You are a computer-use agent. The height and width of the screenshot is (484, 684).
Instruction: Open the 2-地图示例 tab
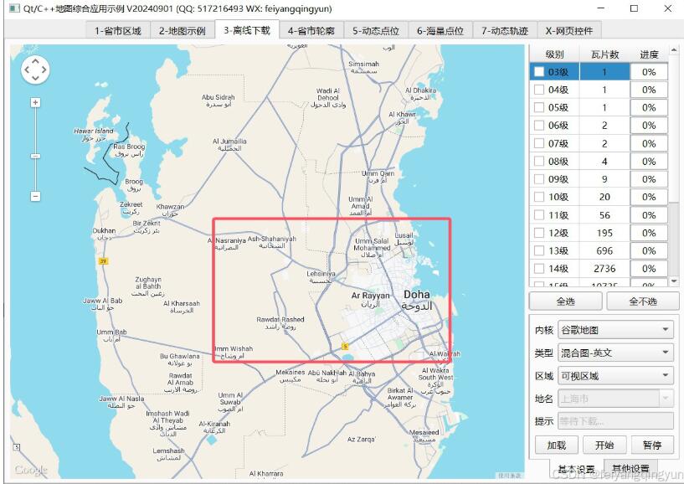pyautogui.click(x=183, y=30)
